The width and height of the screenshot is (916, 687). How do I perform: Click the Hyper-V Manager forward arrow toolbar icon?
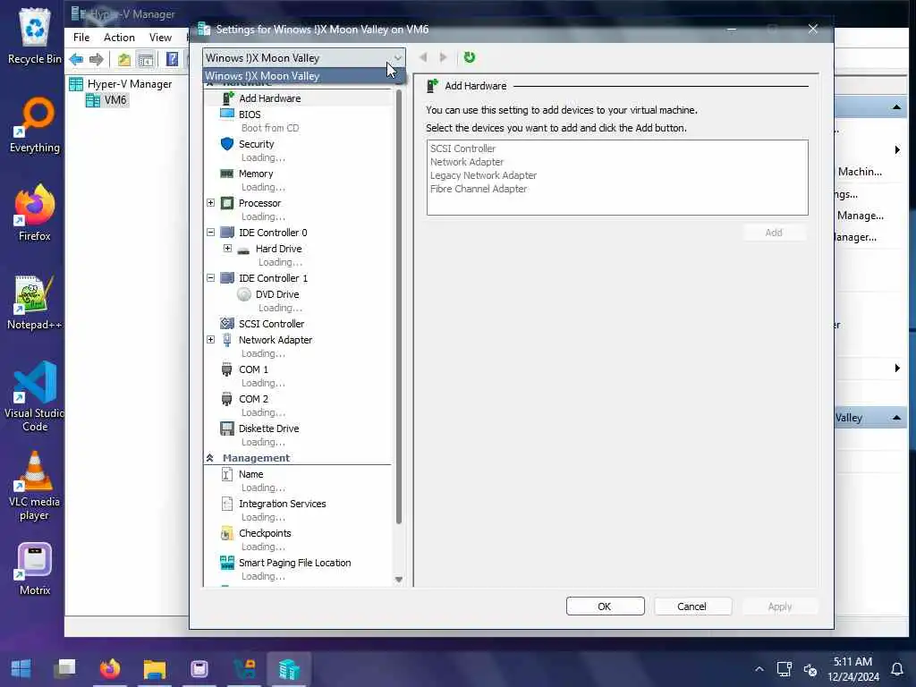click(x=97, y=59)
